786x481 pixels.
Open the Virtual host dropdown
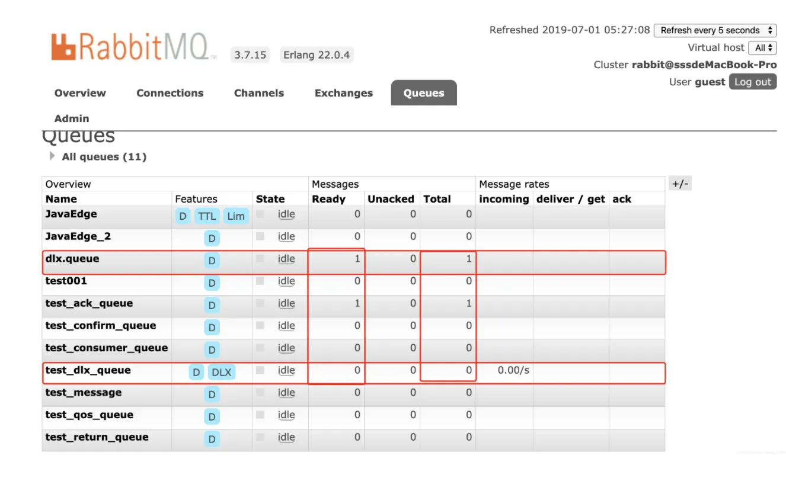coord(762,47)
